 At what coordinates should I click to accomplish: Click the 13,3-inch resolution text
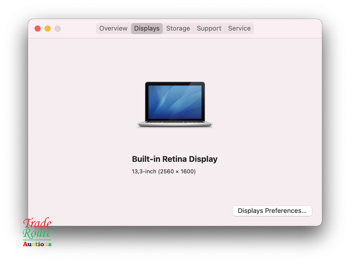coord(164,171)
